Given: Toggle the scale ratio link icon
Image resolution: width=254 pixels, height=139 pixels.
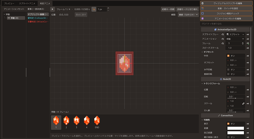Looking at the screenshot, I should pyautogui.click(x=243, y=103).
